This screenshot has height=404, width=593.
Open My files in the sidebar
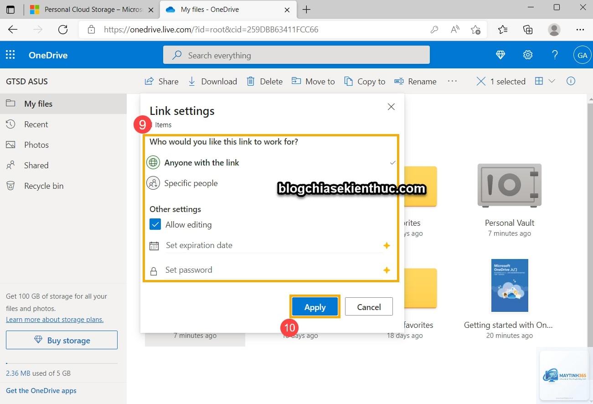click(x=63, y=104)
